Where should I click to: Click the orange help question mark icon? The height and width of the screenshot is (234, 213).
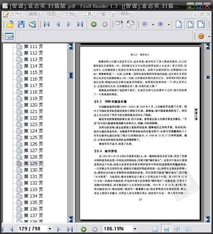[201, 36]
